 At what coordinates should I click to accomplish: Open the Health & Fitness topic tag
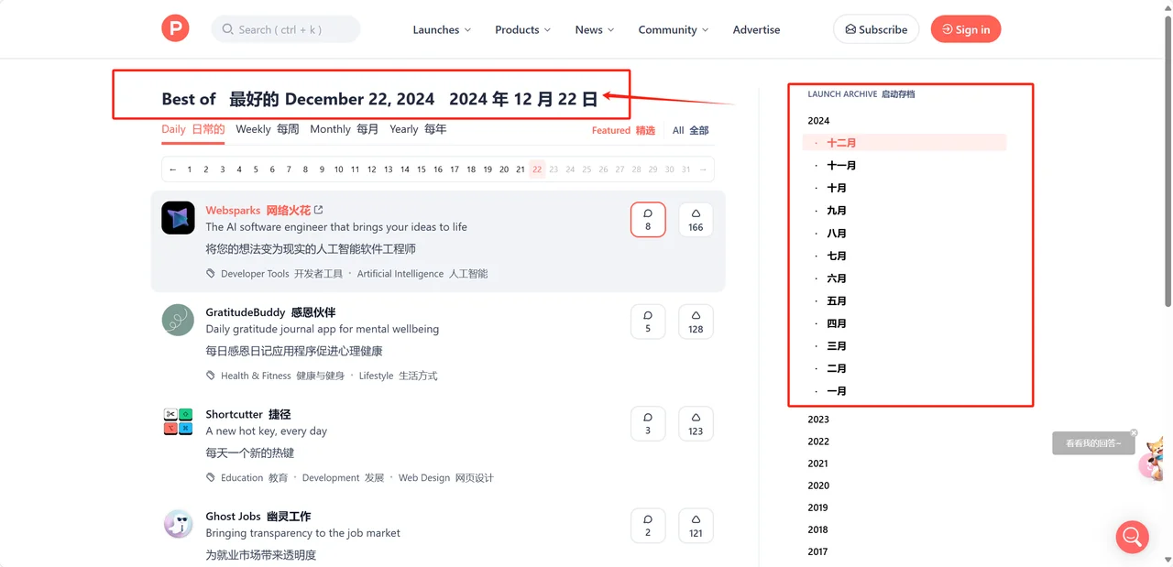[x=282, y=376]
